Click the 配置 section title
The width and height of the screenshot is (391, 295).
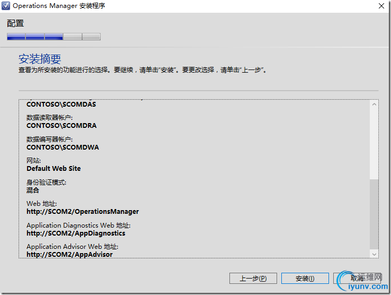click(x=15, y=23)
